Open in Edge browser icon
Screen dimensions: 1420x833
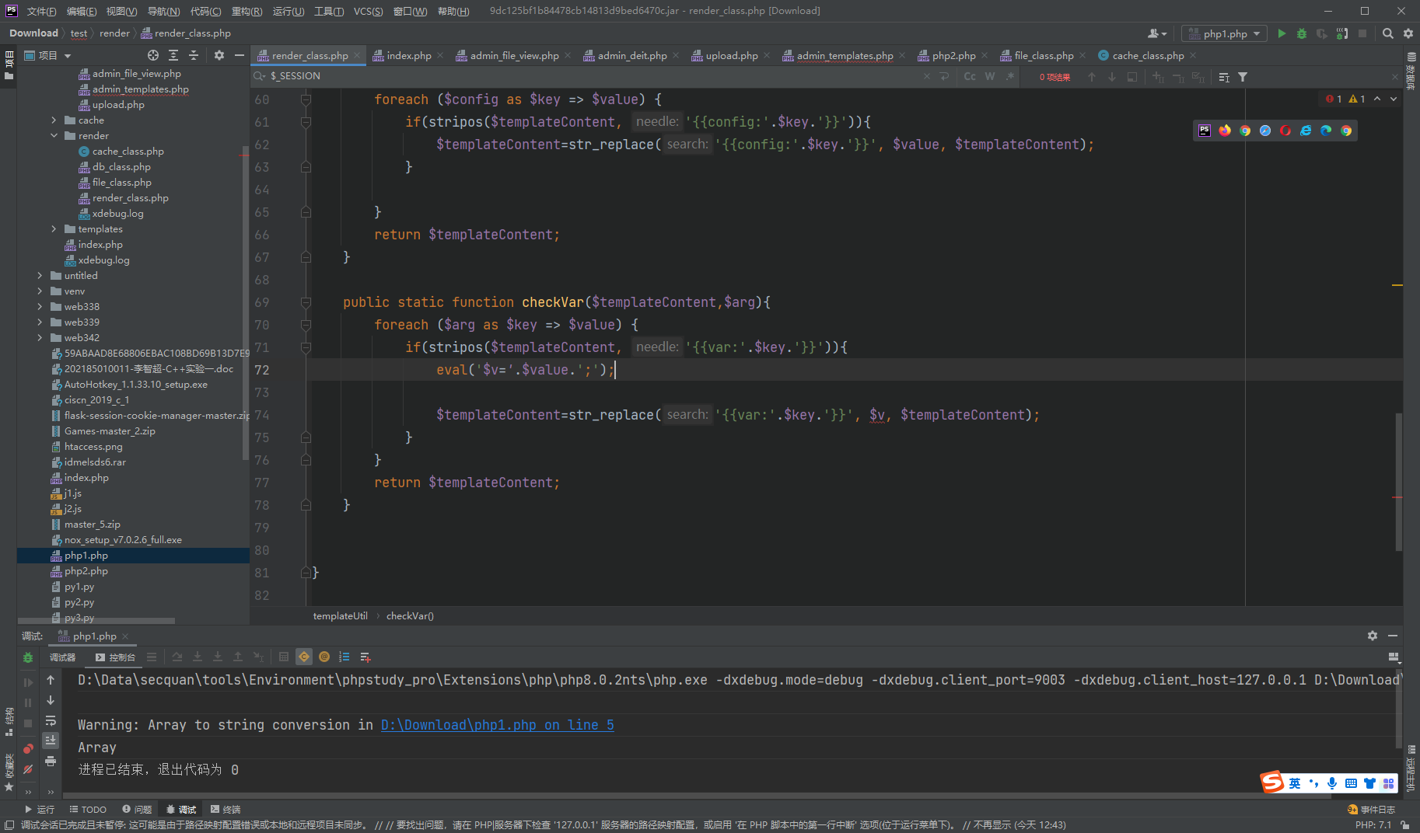tap(1326, 131)
